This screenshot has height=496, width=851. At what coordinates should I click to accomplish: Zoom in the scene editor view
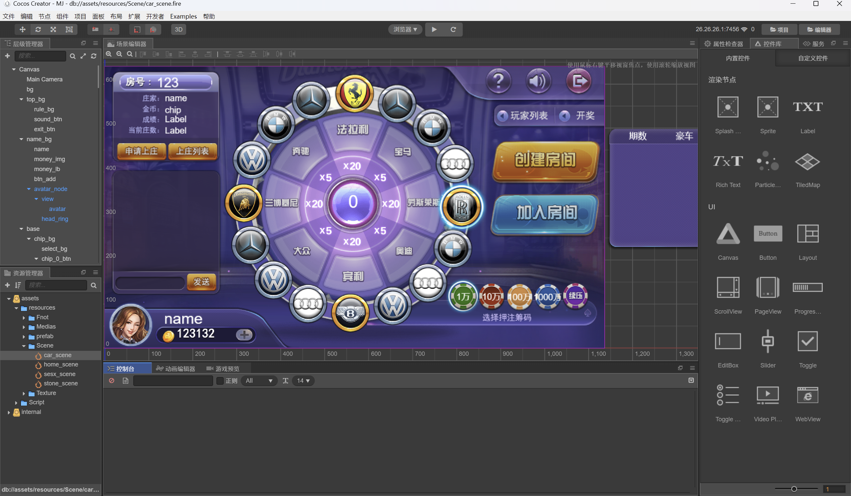pos(109,54)
